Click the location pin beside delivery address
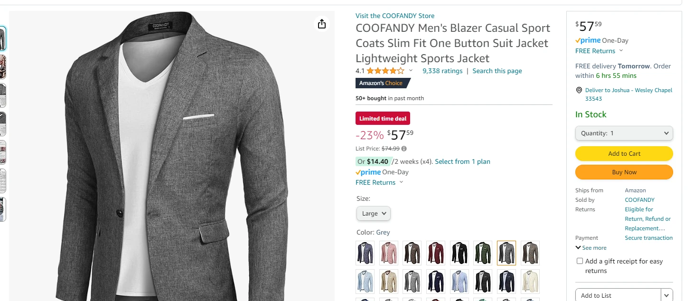This screenshot has width=694, height=301. click(579, 90)
